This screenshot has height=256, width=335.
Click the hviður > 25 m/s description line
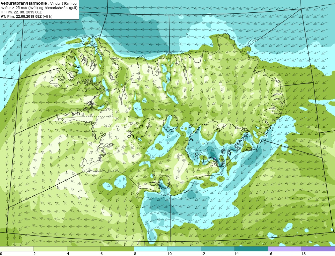(39, 8)
